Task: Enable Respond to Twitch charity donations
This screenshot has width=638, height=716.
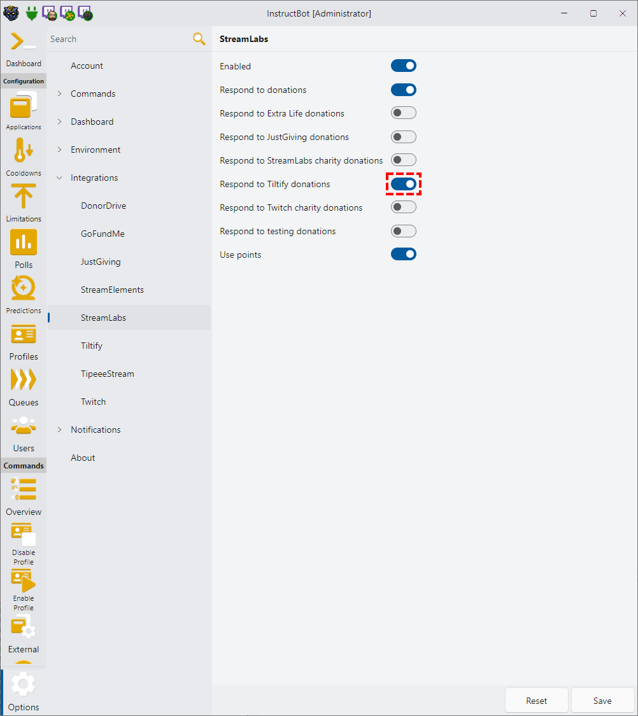Action: click(403, 207)
